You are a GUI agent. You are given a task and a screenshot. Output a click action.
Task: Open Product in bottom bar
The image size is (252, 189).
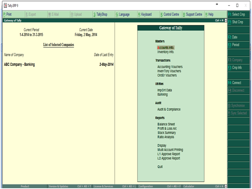25,186
